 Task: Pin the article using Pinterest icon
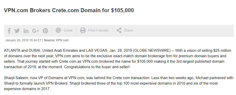(45, 31)
